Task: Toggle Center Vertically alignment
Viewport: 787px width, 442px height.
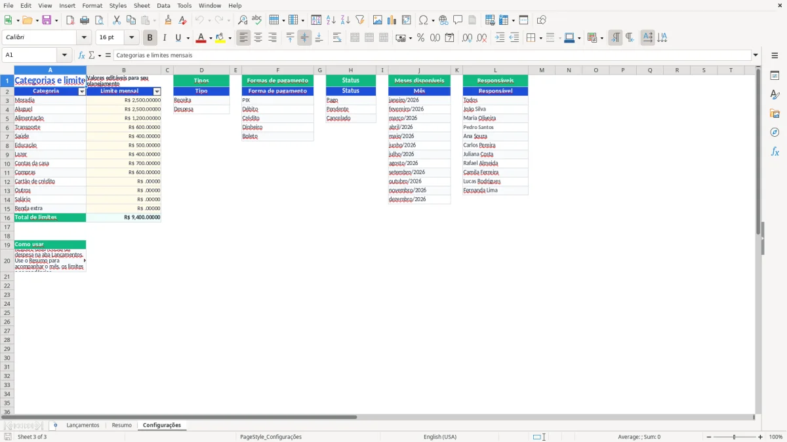Action: point(304,38)
